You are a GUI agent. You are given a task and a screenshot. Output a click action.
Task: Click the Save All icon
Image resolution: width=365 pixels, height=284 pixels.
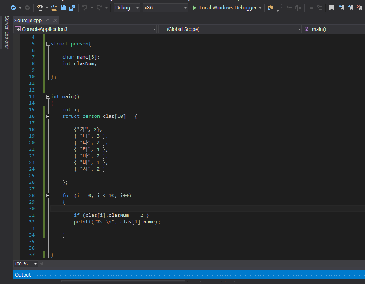(x=72, y=8)
